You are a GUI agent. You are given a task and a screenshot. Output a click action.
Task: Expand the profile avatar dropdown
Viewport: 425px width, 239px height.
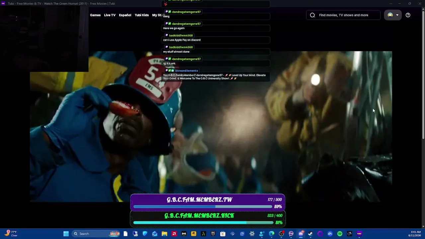[x=393, y=15]
